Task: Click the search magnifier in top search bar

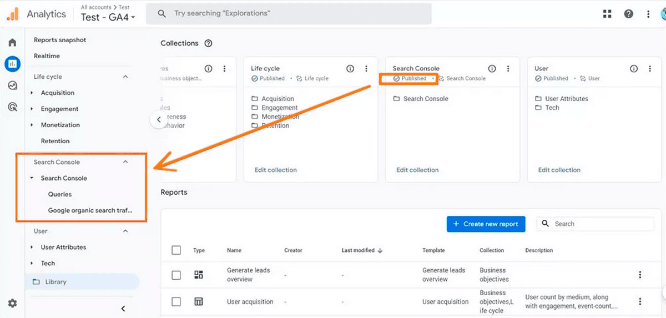Action: click(162, 14)
